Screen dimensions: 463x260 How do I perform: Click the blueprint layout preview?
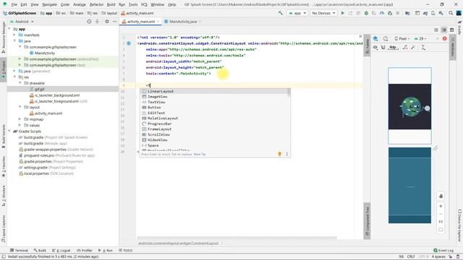pos(409,185)
